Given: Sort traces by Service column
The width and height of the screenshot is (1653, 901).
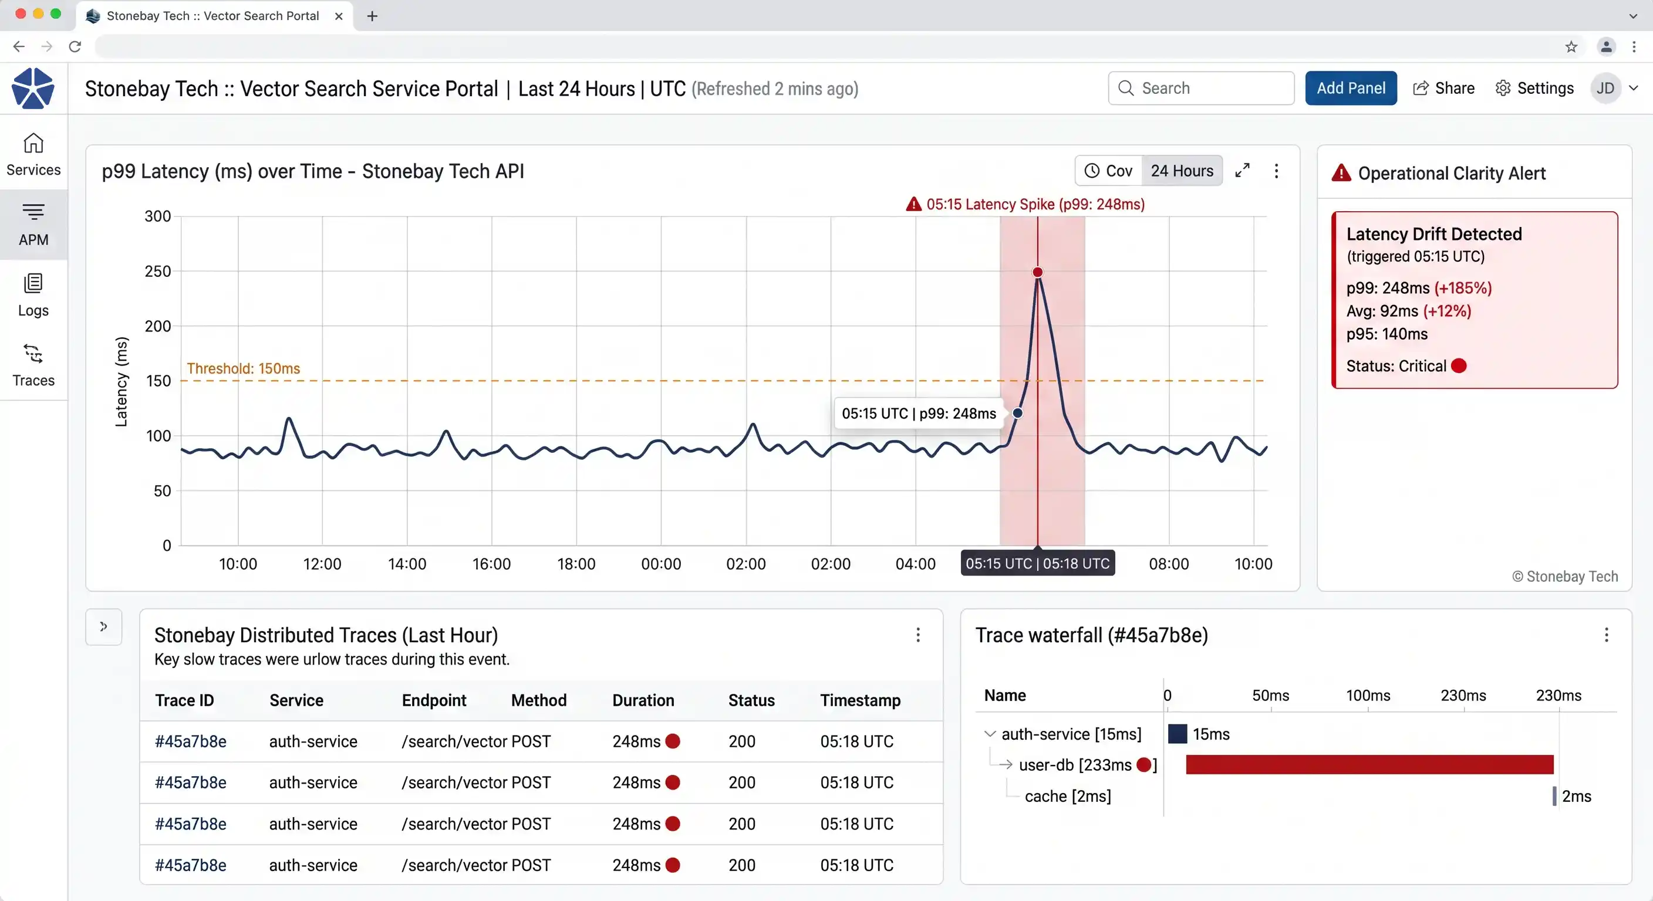Looking at the screenshot, I should [296, 700].
